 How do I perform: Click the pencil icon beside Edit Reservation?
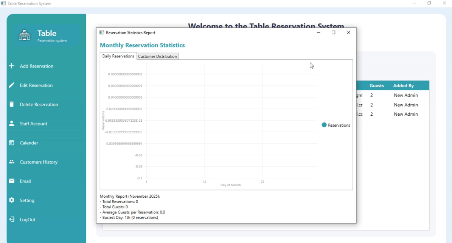(x=11, y=85)
